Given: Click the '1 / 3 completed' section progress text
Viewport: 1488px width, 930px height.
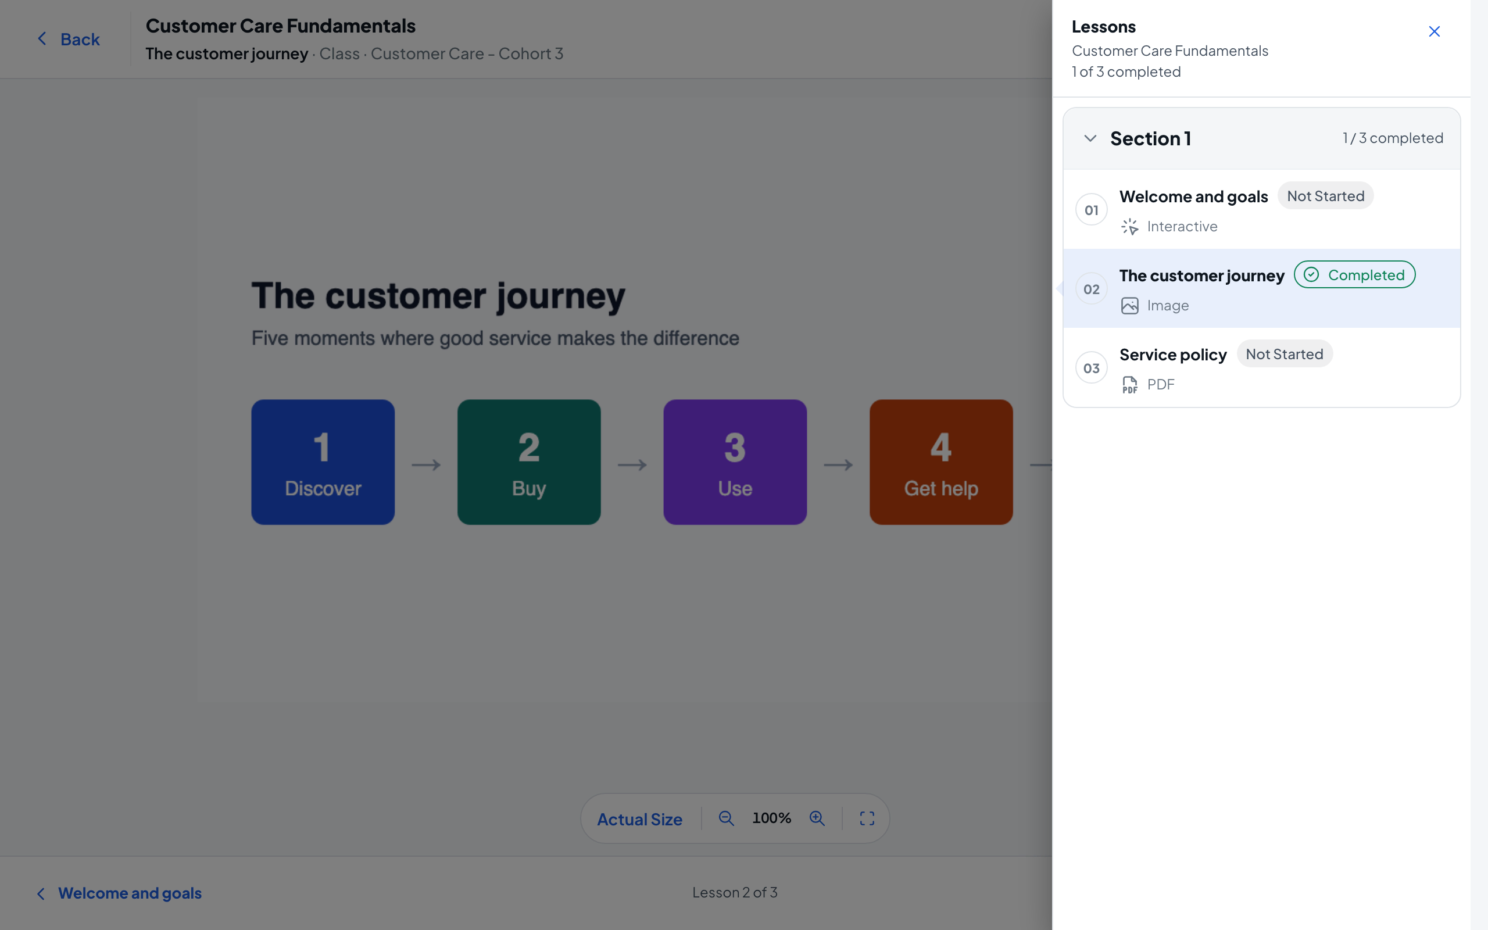Looking at the screenshot, I should pos(1393,138).
